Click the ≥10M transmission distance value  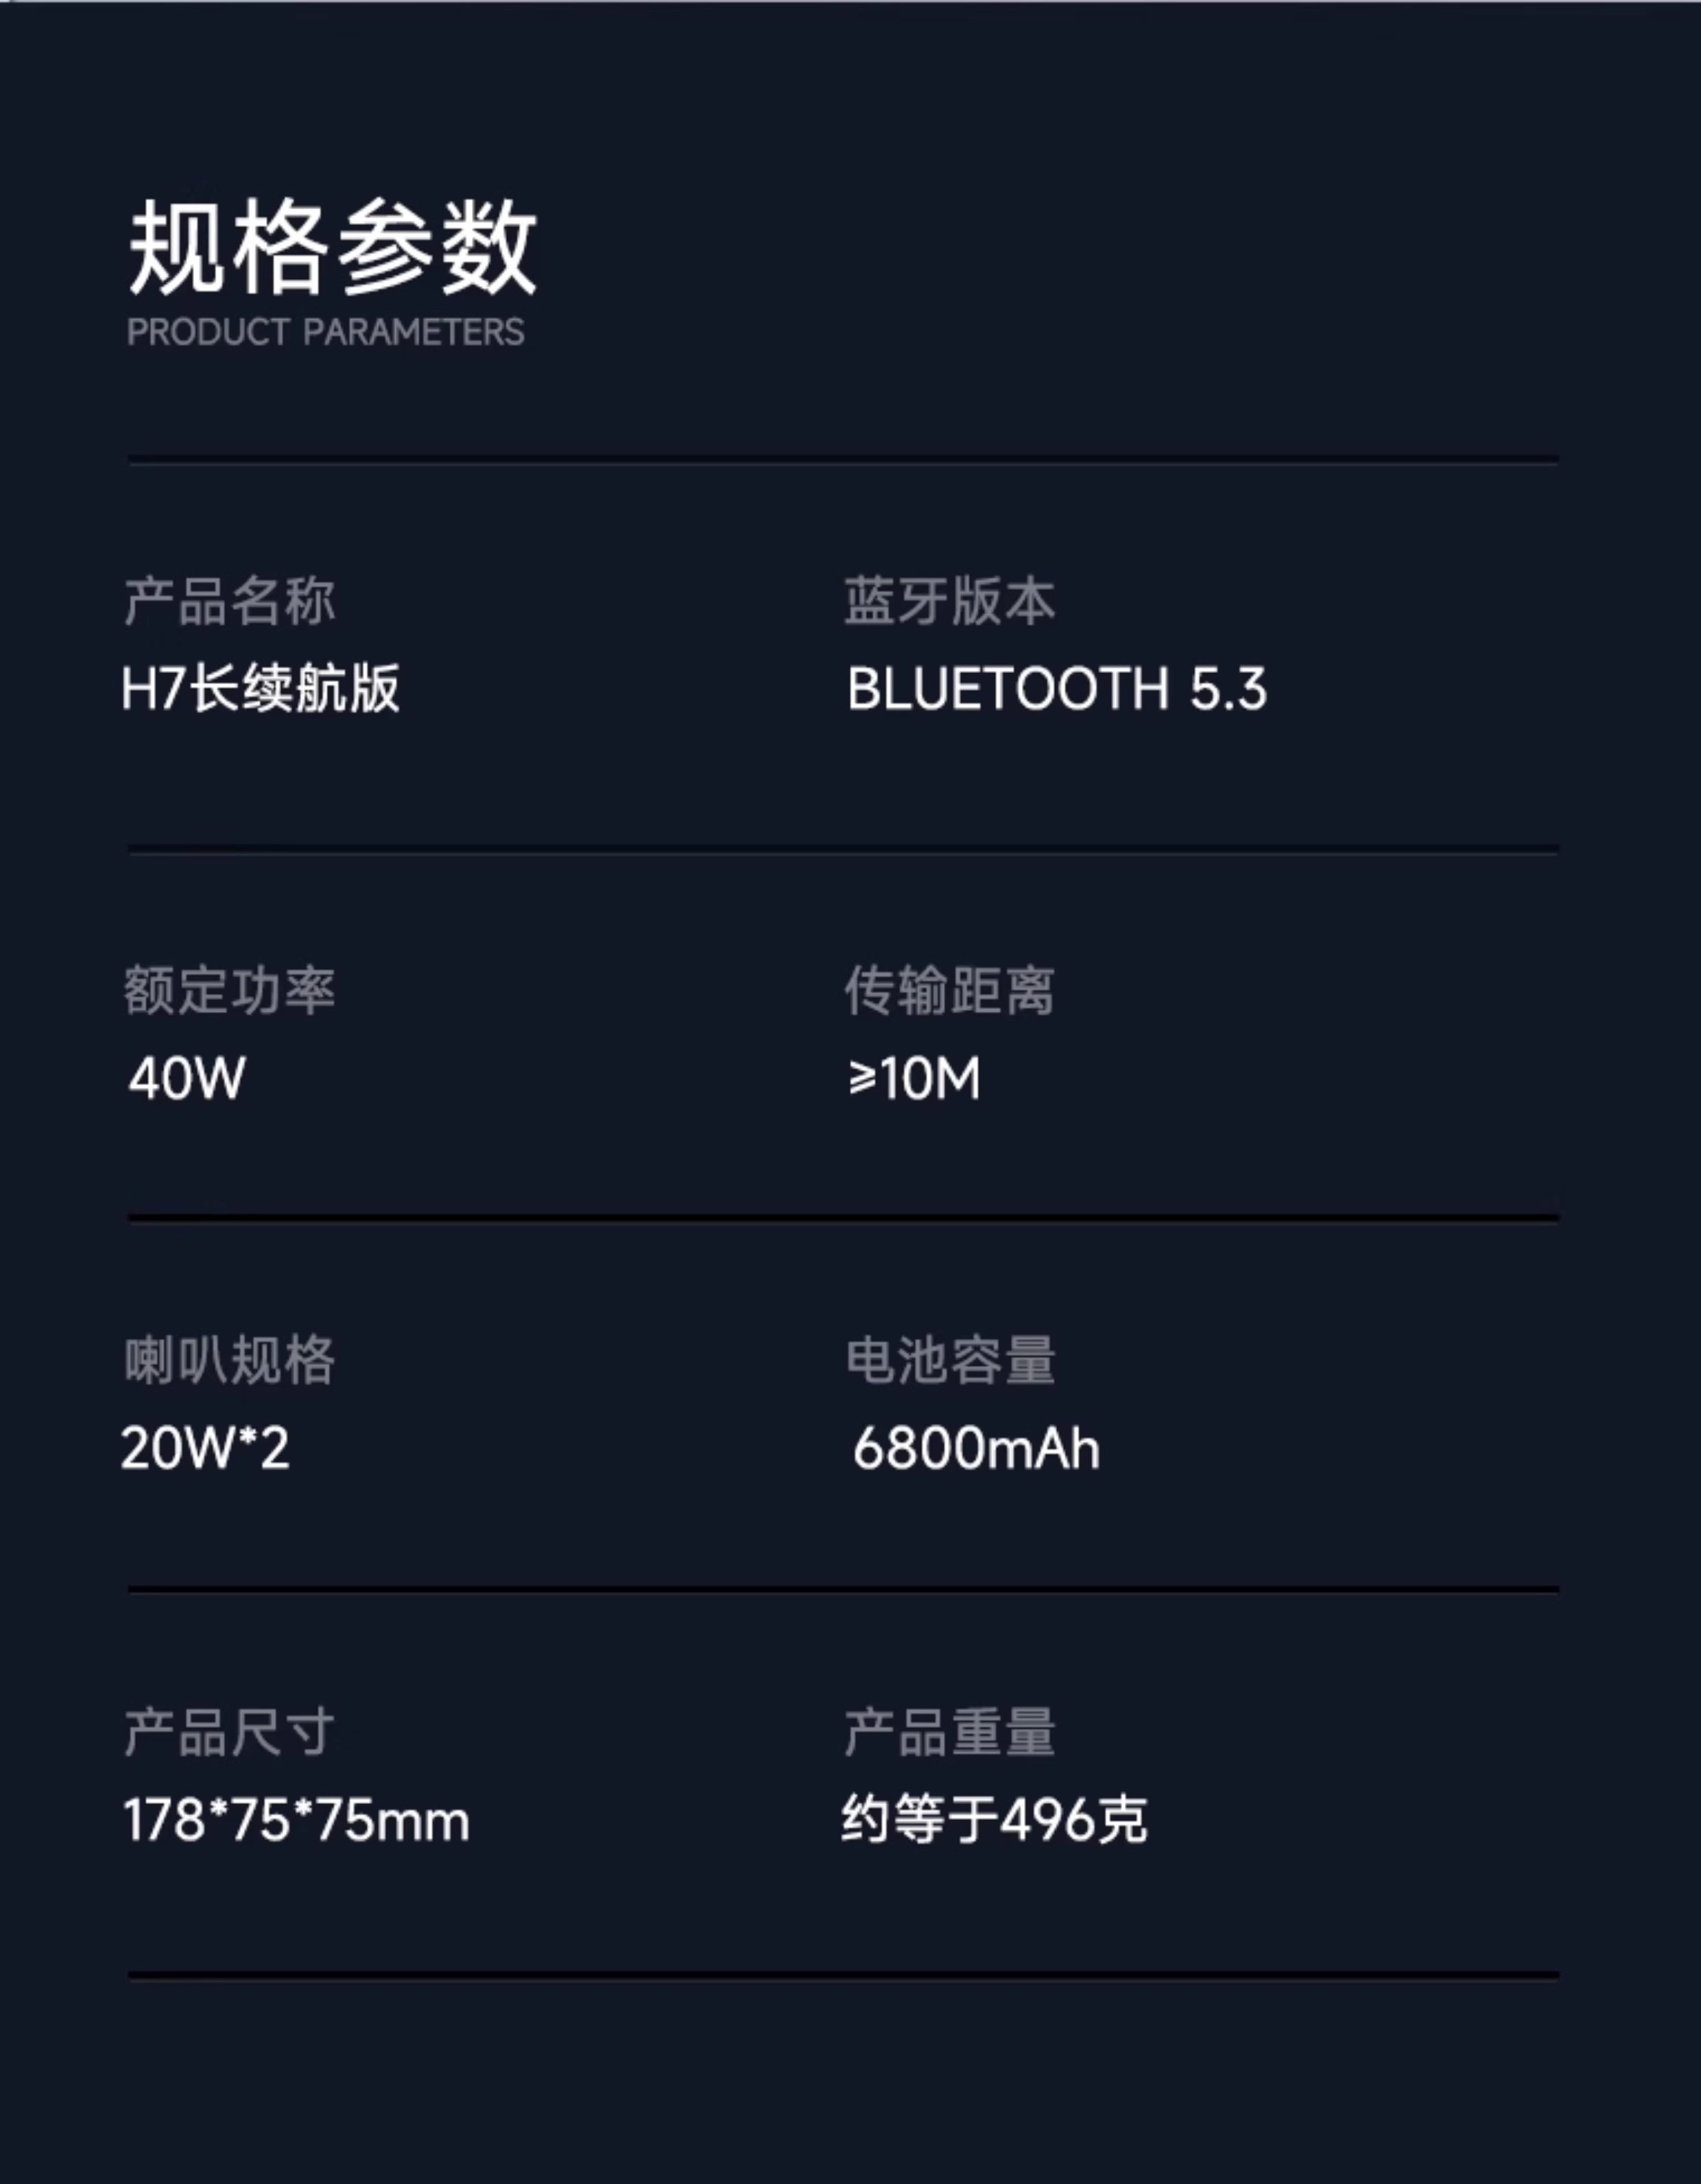click(914, 1078)
